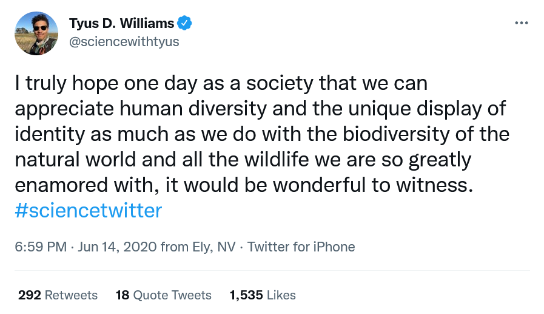Open the @sciencewithtyus handle link
The image size is (544, 314).
click(x=124, y=42)
